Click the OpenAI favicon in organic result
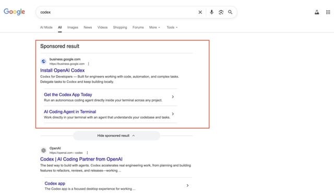Screen dimensions: 334x194 pyautogui.click(x=43, y=151)
